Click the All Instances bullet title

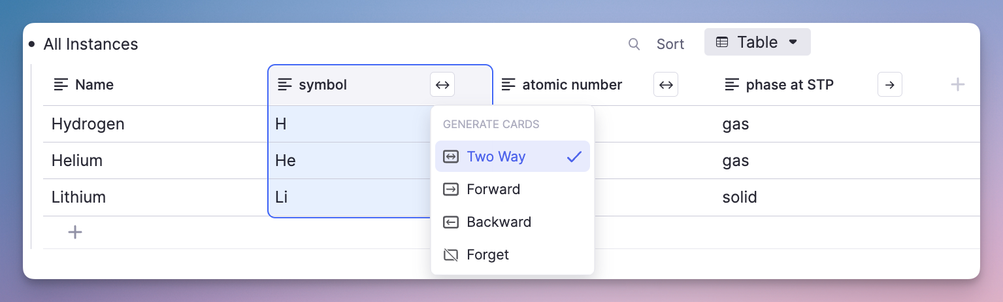pyautogui.click(x=91, y=44)
